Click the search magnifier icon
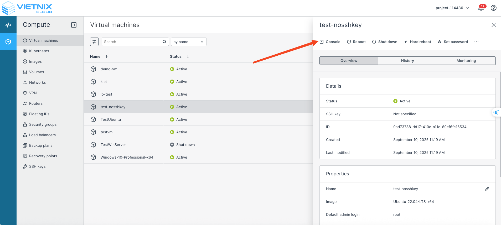The image size is (501, 225). click(164, 42)
